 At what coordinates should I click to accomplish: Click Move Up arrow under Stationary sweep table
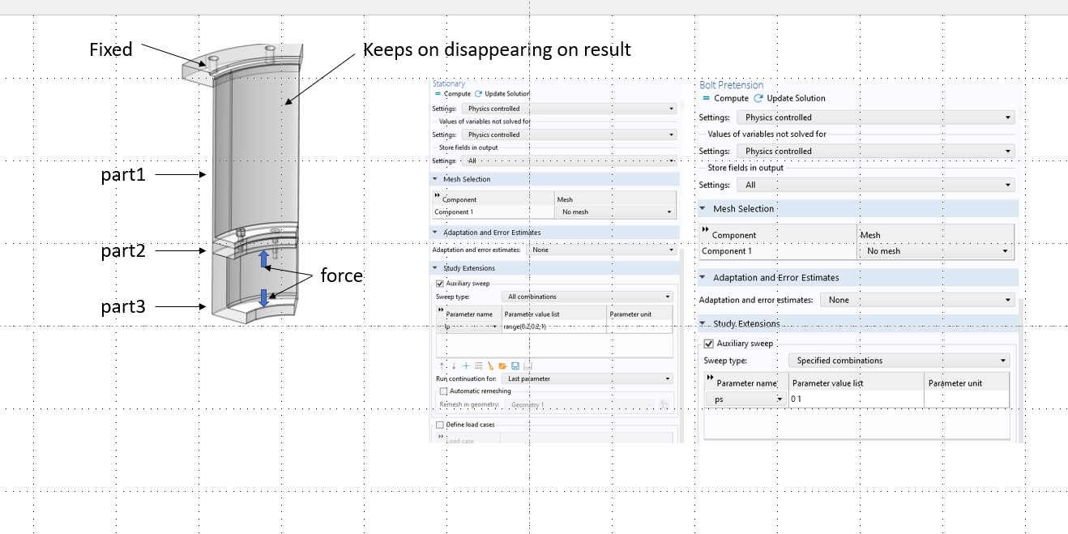pos(442,366)
